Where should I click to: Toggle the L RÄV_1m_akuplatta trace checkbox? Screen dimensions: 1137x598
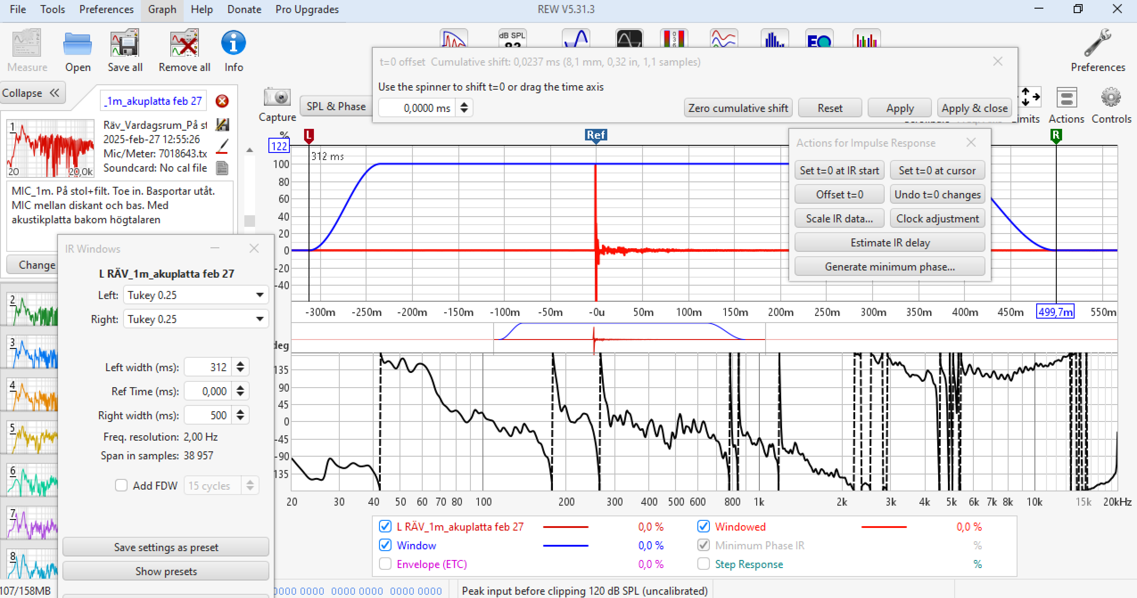tap(385, 526)
